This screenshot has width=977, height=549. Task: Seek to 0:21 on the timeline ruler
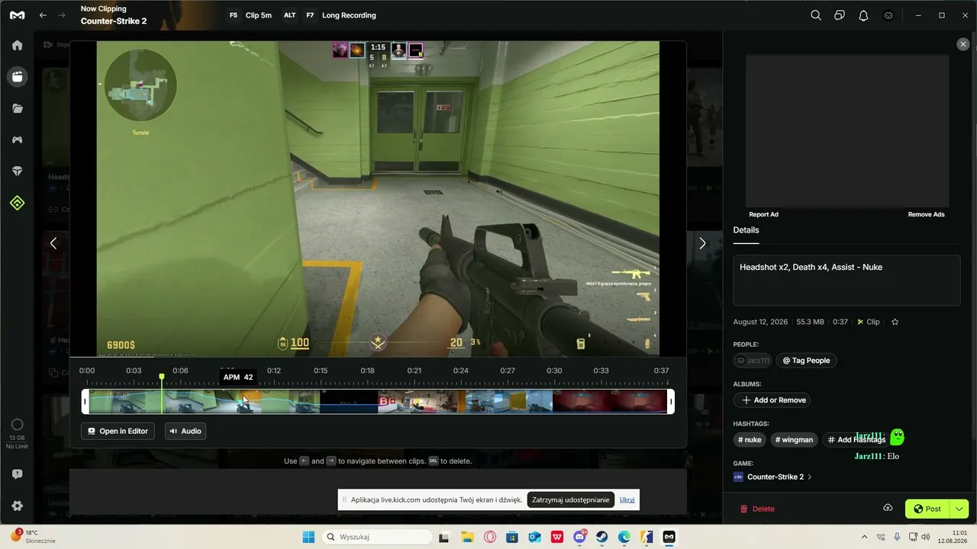point(414,371)
